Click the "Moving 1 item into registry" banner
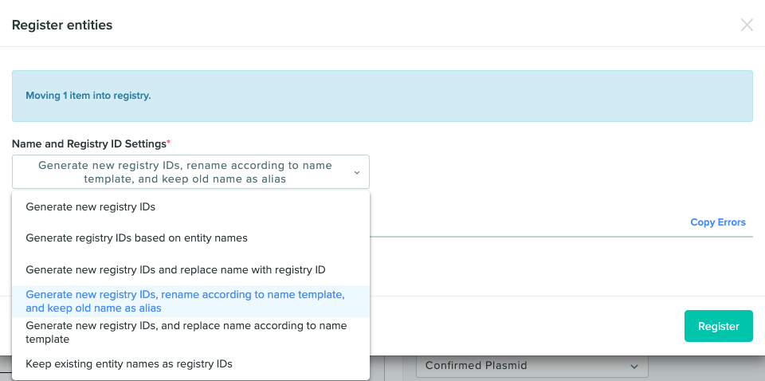Screen dimensions: 765x381 click(382, 96)
